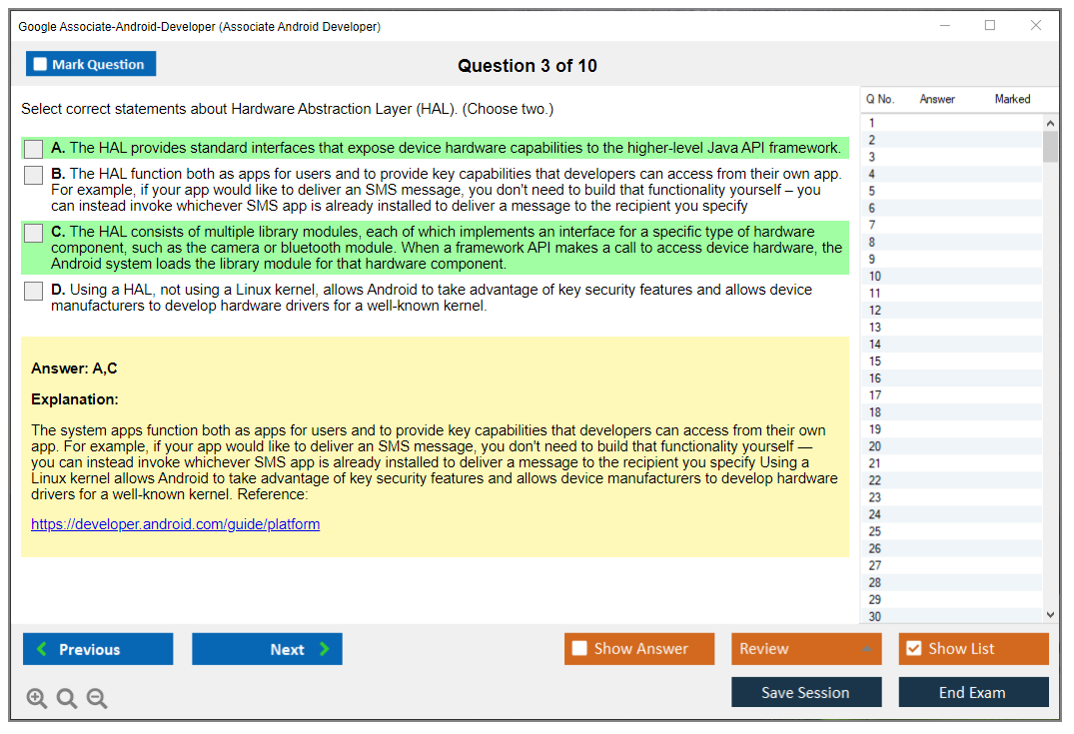
Task: Click the reset zoom magnifier icon
Action: coord(67,699)
